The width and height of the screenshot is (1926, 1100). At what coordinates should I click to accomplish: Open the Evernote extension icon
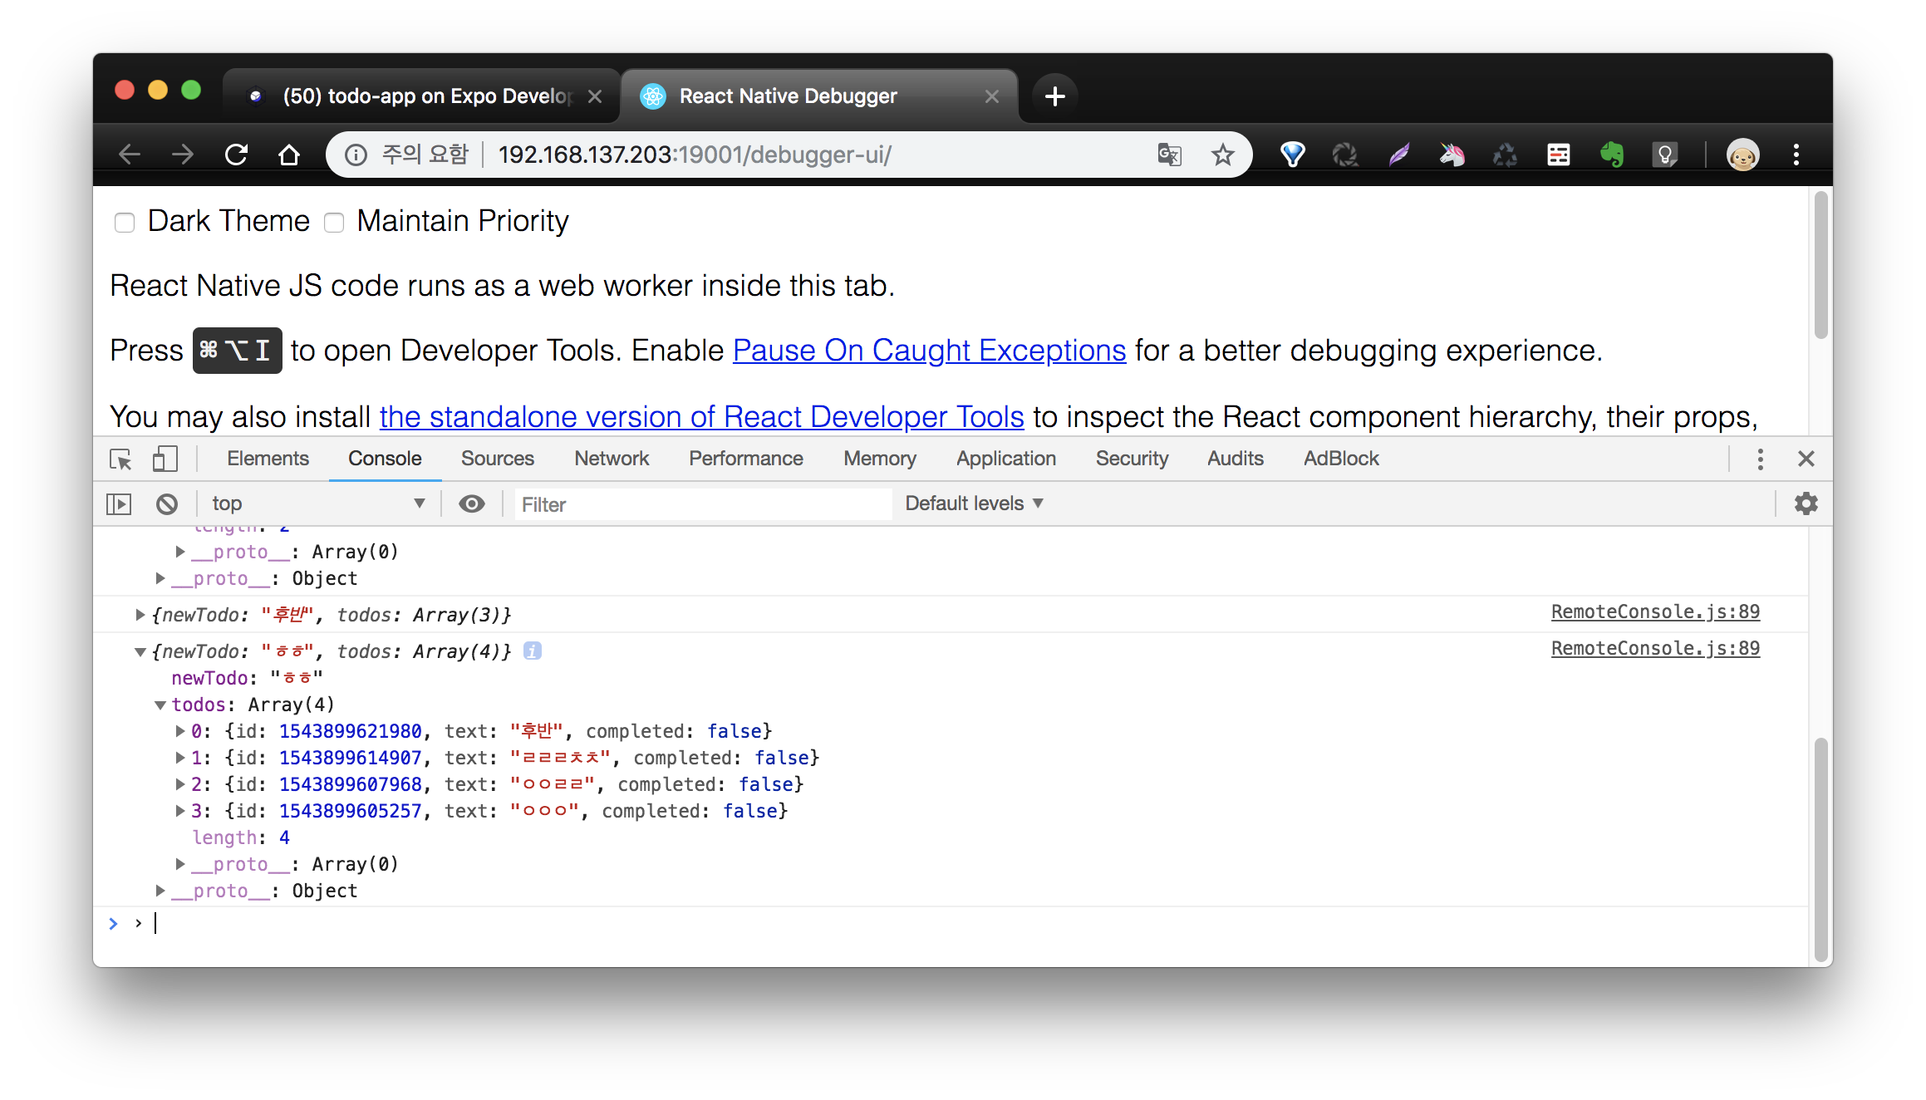click(x=1611, y=155)
